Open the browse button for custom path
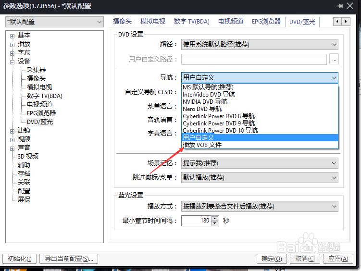The width and height of the screenshot is (361, 271). (x=334, y=60)
